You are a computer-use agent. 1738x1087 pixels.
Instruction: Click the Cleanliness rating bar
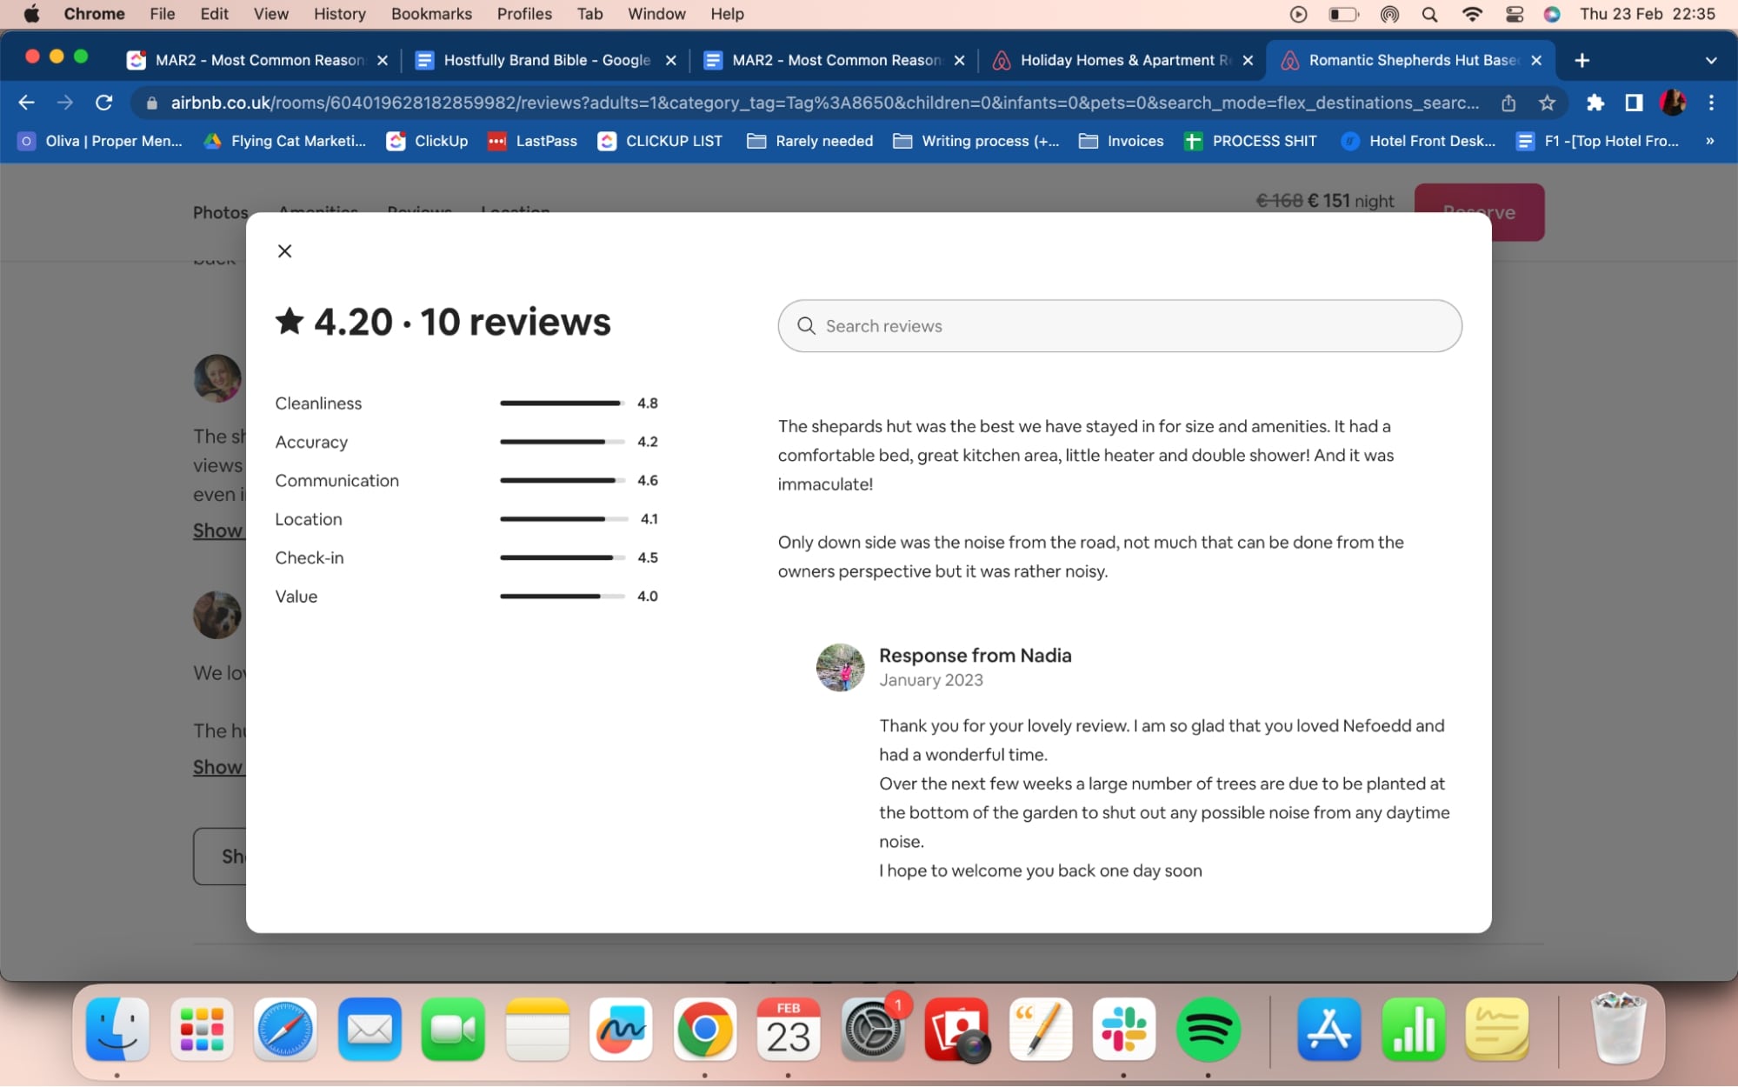[x=561, y=403]
